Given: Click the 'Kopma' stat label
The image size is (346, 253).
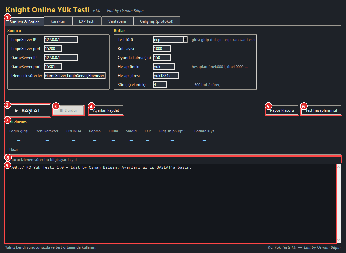Looking at the screenshot, I should point(95,131).
